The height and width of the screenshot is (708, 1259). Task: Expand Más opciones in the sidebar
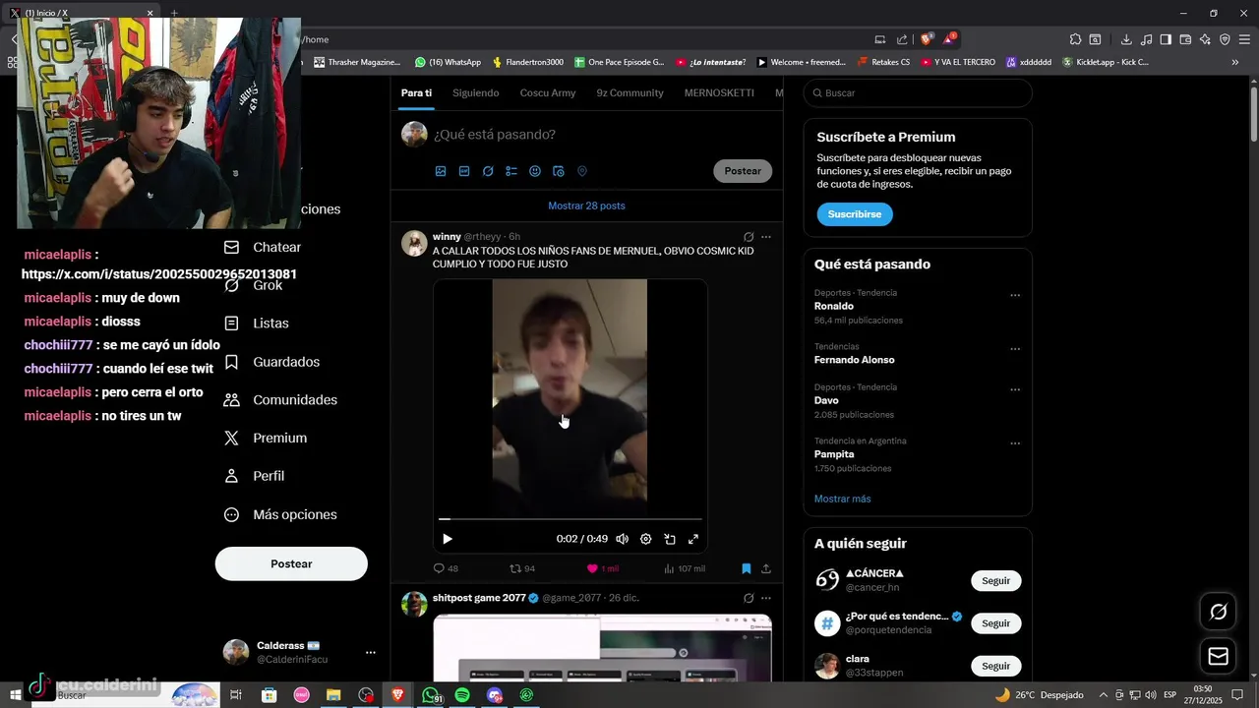click(281, 514)
